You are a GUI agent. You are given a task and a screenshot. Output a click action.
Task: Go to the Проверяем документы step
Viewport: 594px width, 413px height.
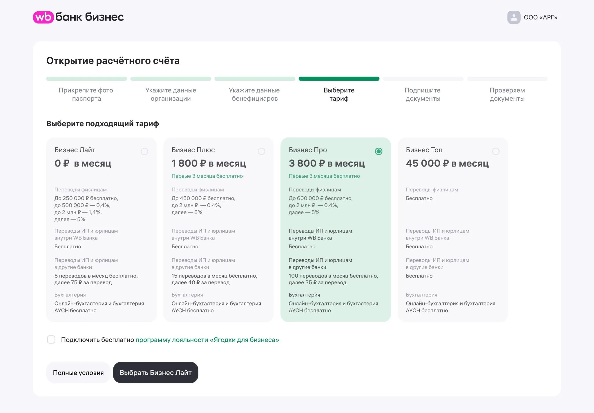pyautogui.click(x=507, y=94)
